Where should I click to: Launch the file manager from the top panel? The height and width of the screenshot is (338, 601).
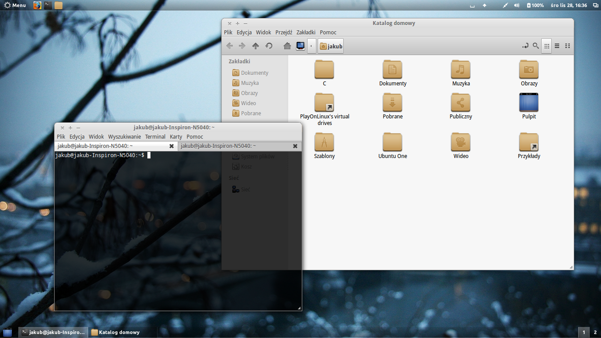coord(59,5)
